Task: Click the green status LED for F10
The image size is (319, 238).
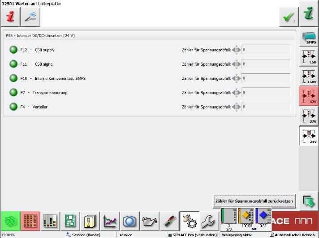Action: click(x=13, y=78)
